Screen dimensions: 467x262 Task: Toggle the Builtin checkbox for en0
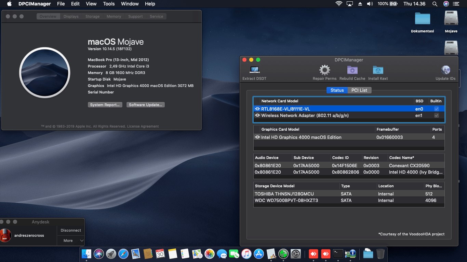pyautogui.click(x=436, y=108)
